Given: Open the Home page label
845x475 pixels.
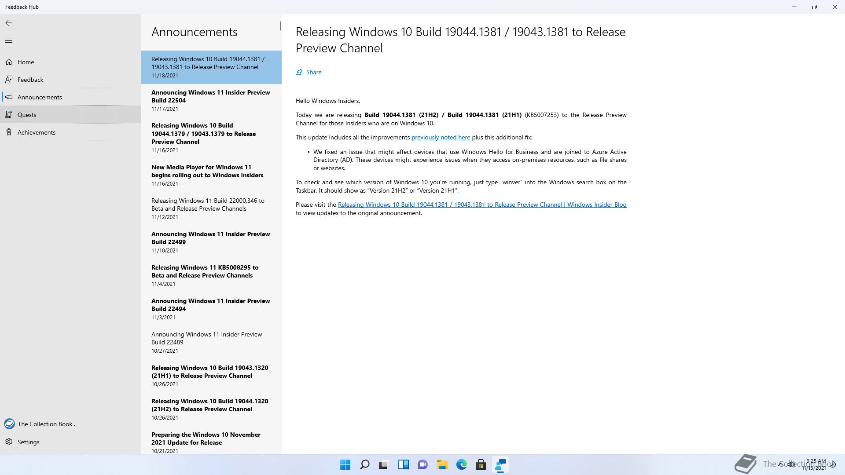Looking at the screenshot, I should click(26, 62).
